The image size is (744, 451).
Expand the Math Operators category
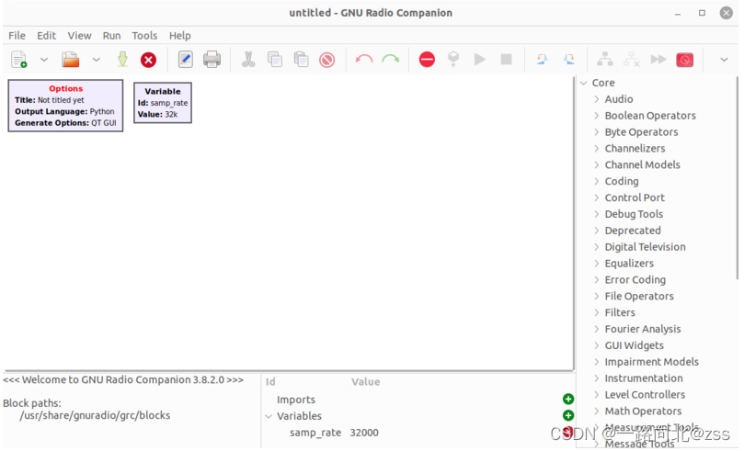tap(597, 412)
